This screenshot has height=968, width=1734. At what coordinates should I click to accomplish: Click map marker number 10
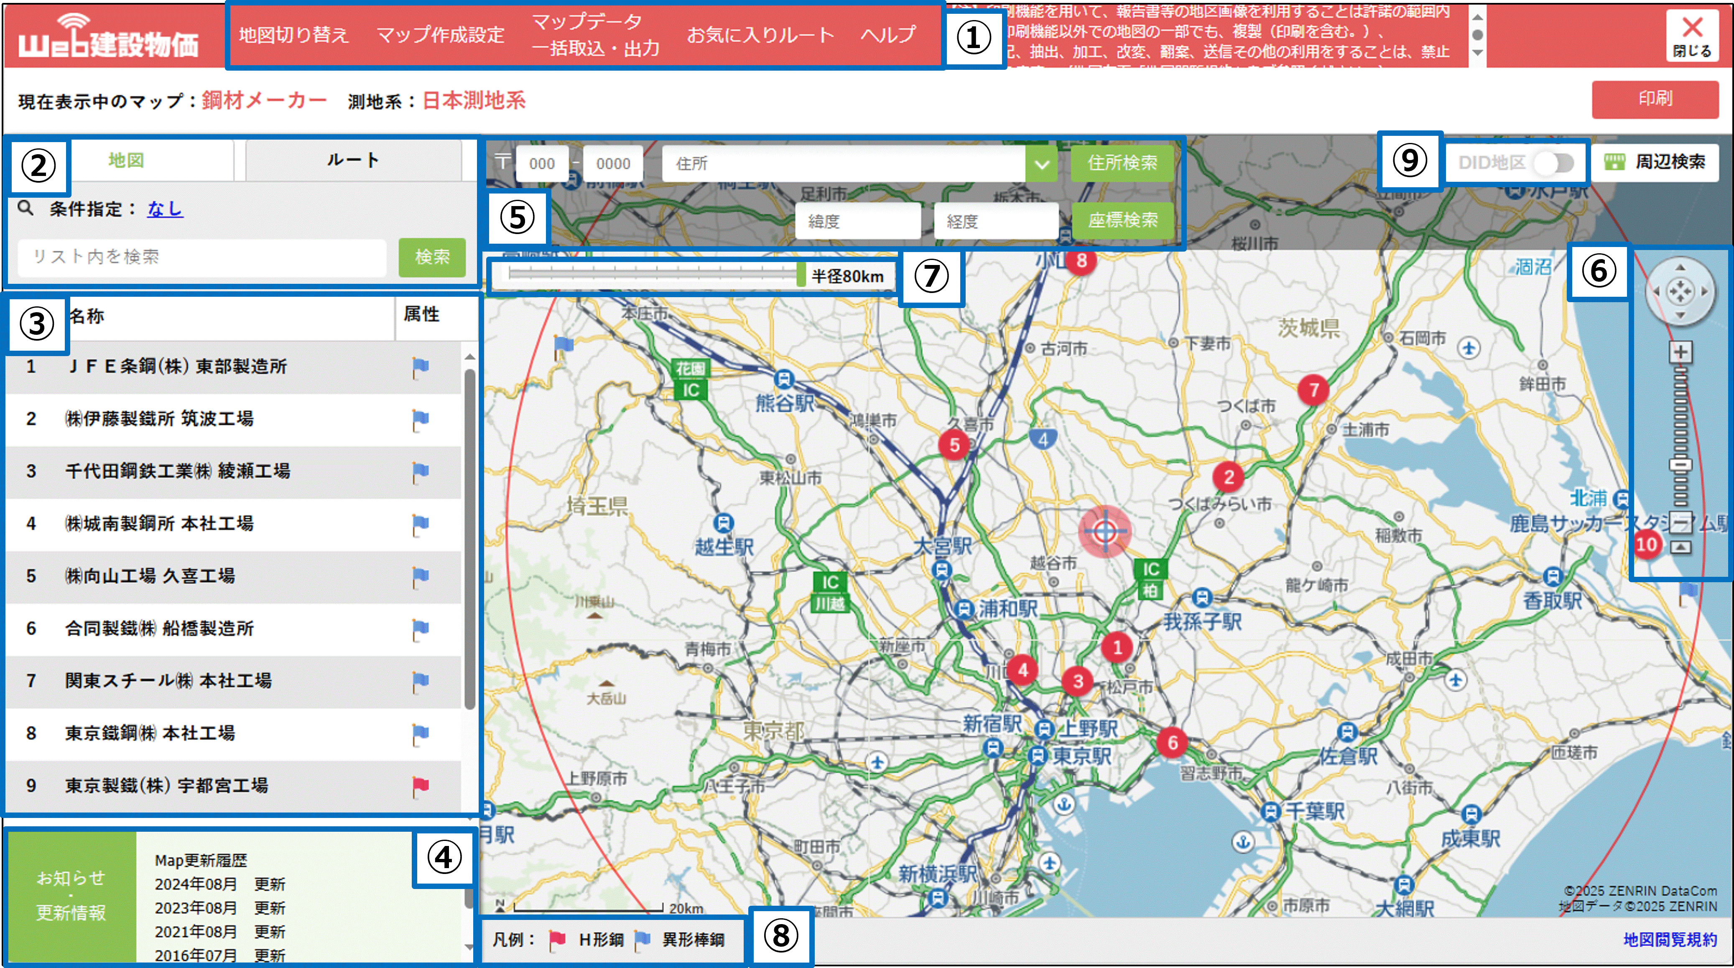[1647, 544]
